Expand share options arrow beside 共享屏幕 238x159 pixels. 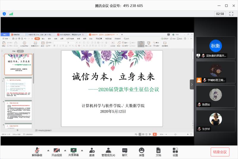click(x=82, y=150)
